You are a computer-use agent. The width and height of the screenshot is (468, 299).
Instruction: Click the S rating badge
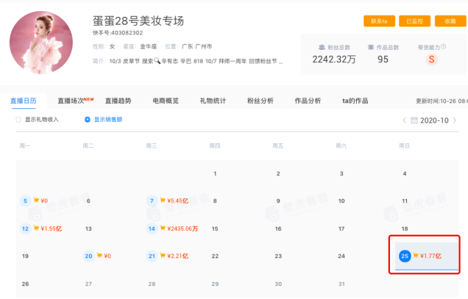coord(432,60)
